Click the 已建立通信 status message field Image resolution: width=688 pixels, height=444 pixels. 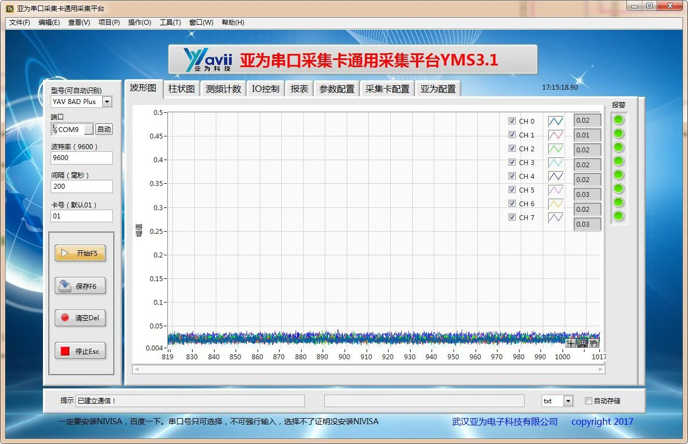[x=190, y=401]
